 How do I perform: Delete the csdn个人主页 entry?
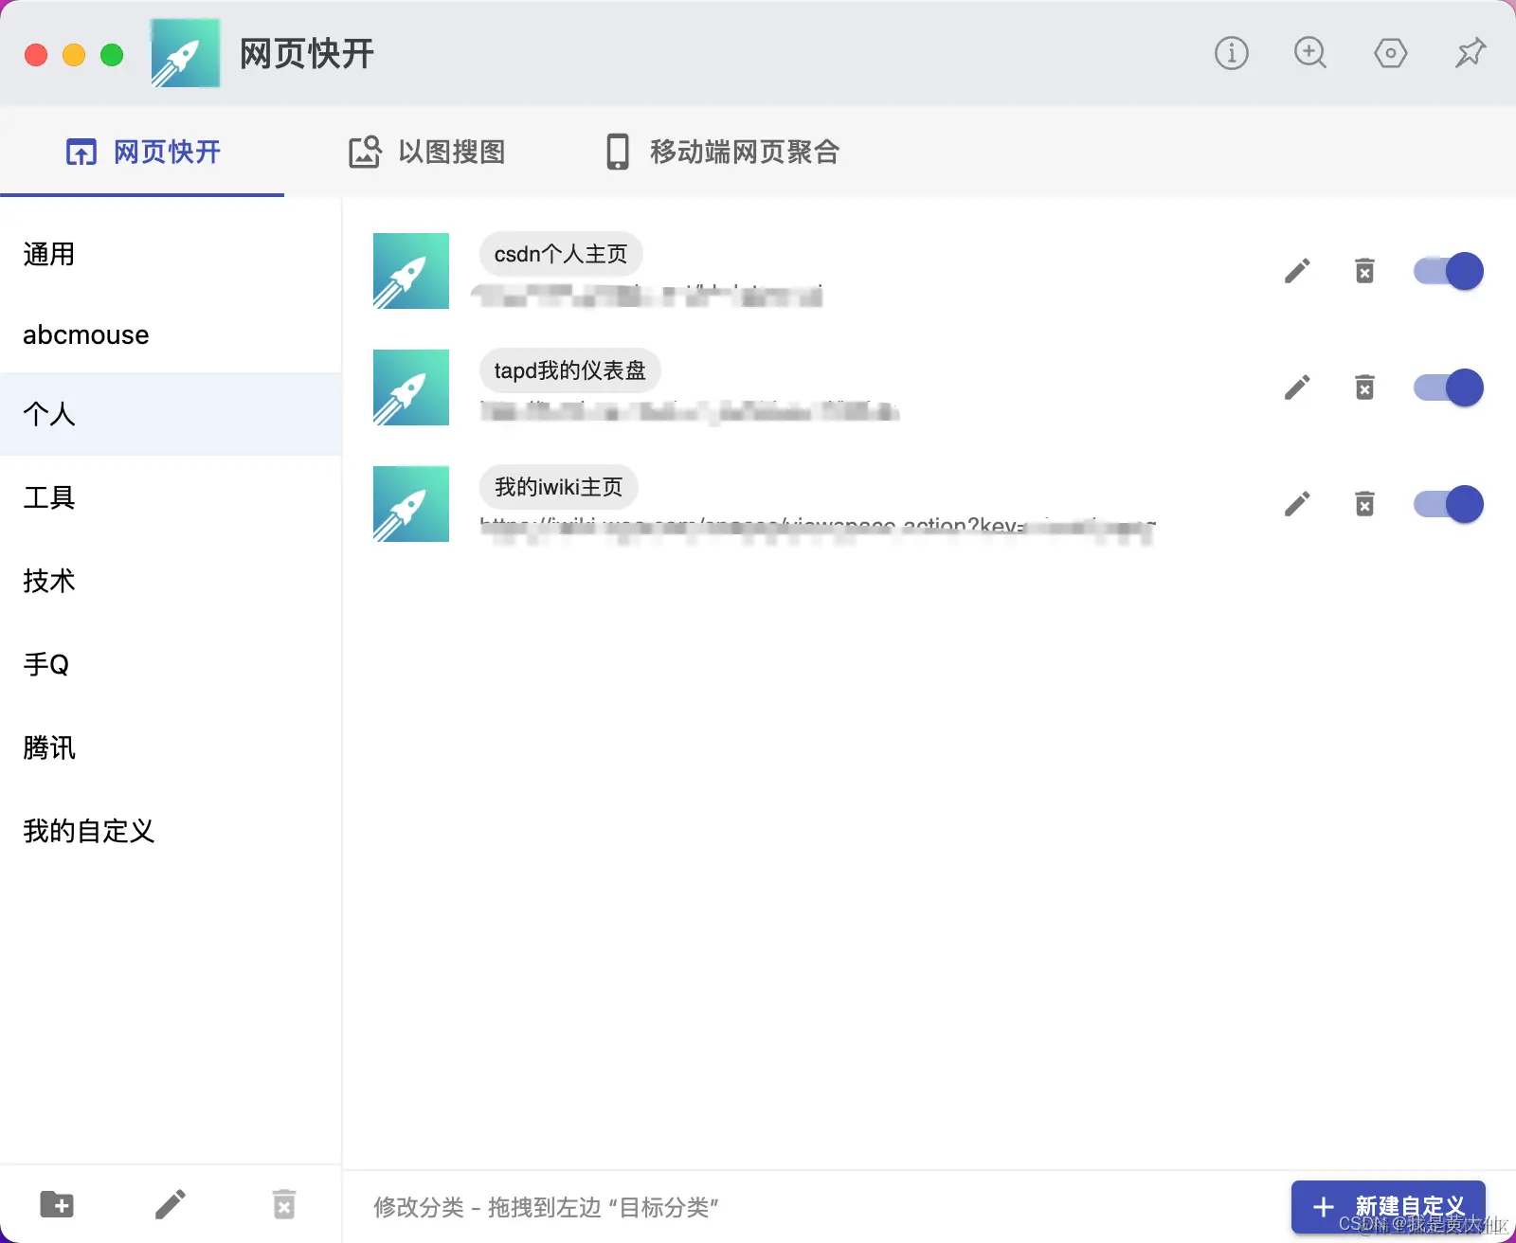pyautogui.click(x=1364, y=271)
